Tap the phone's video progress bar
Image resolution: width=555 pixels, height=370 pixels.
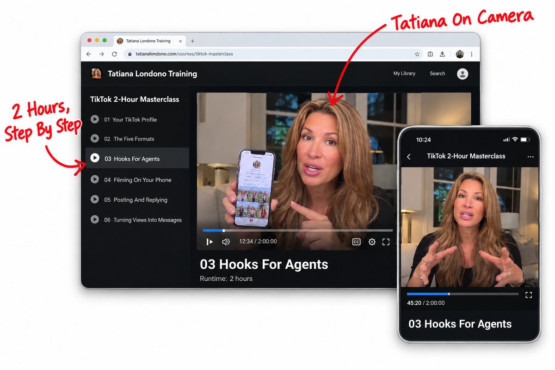[x=462, y=294]
